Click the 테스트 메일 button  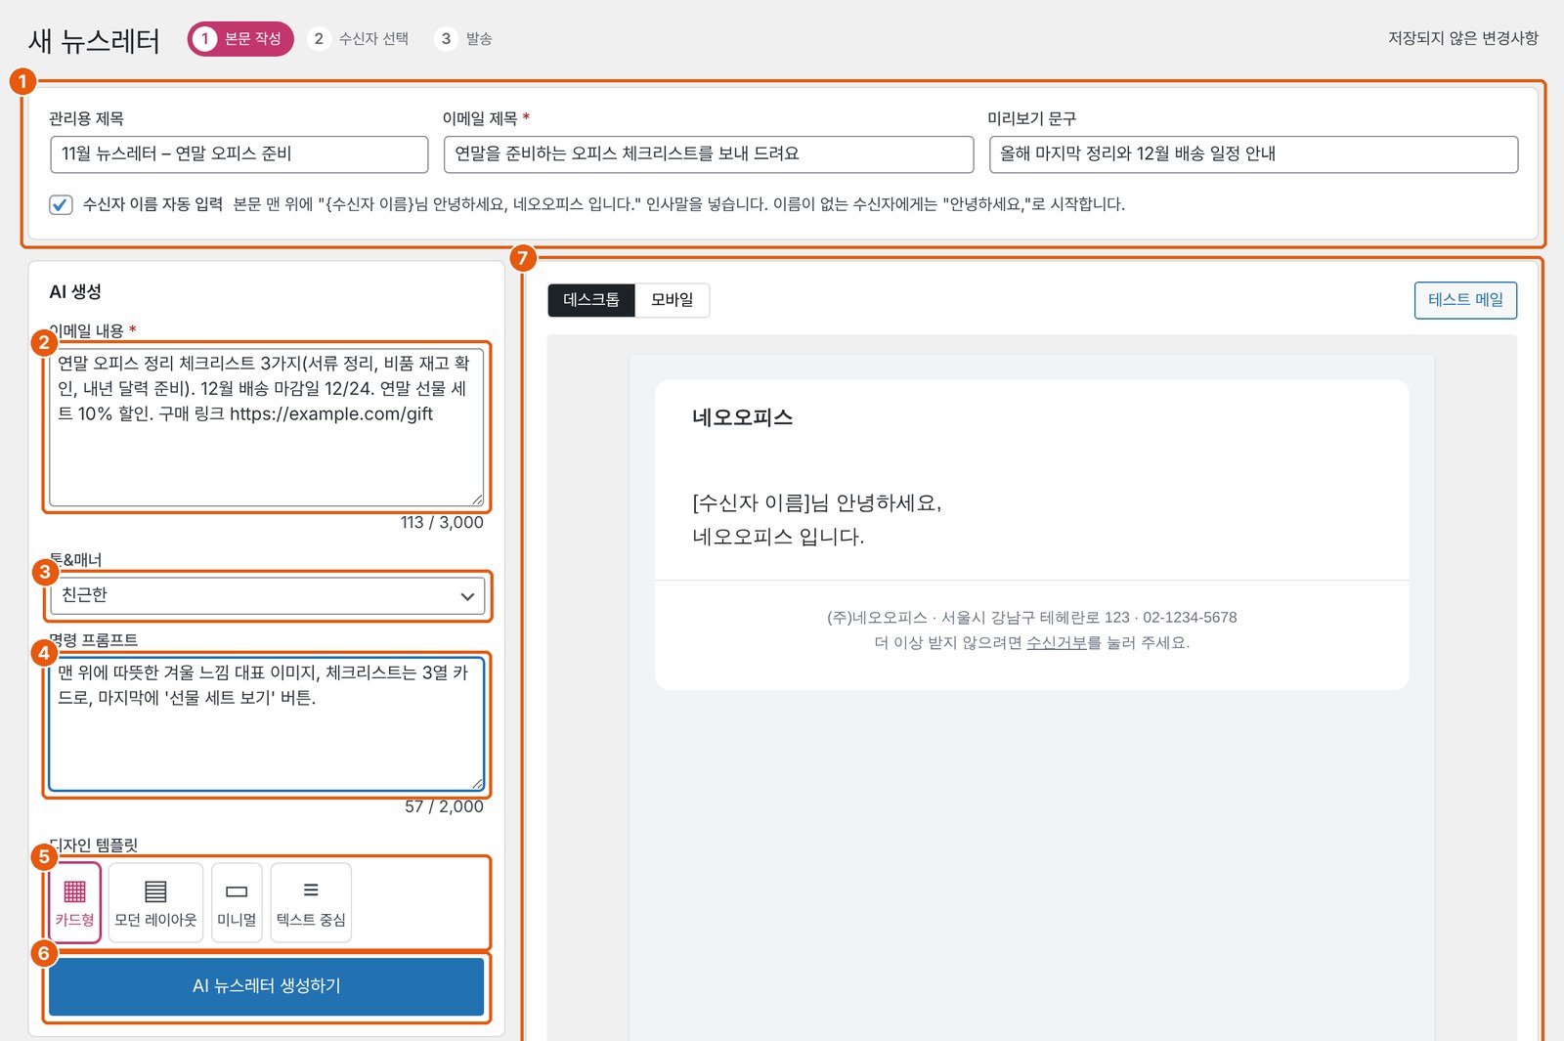point(1465,300)
